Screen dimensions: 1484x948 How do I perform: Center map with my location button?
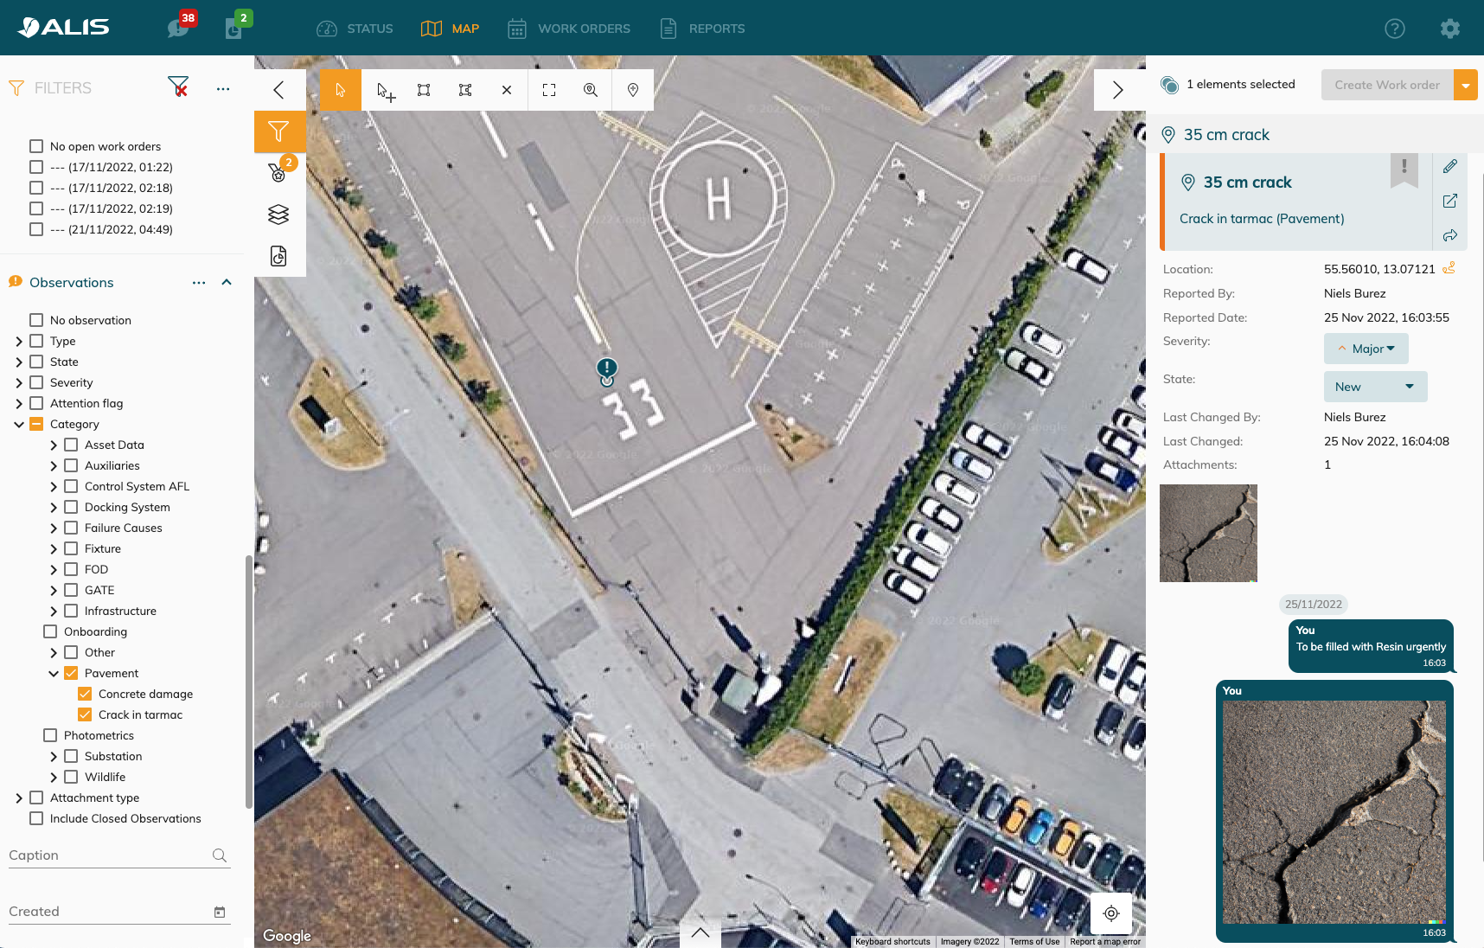(x=1111, y=913)
